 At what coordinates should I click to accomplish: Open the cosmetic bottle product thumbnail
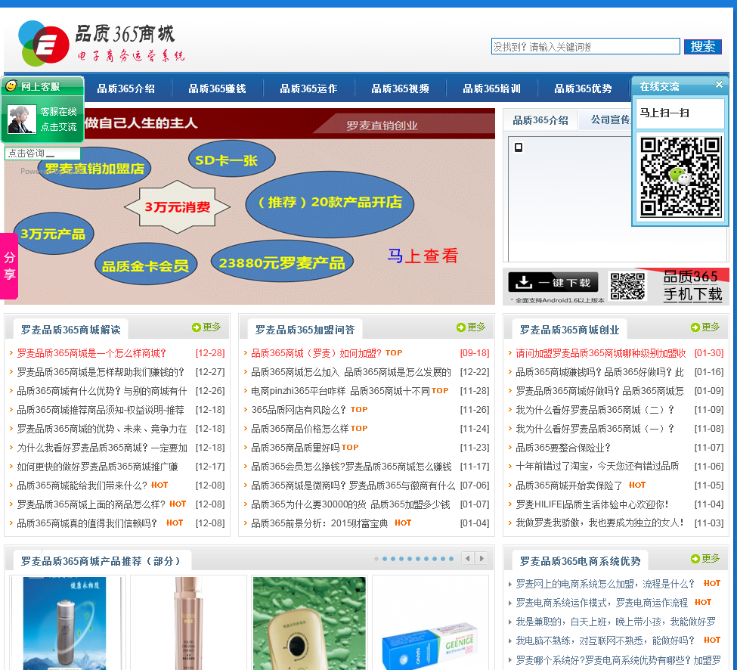tap(188, 623)
